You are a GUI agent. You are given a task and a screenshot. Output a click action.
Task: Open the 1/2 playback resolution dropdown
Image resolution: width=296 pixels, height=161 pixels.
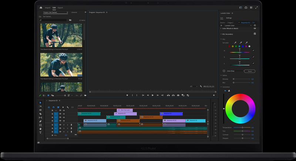pos(194,86)
